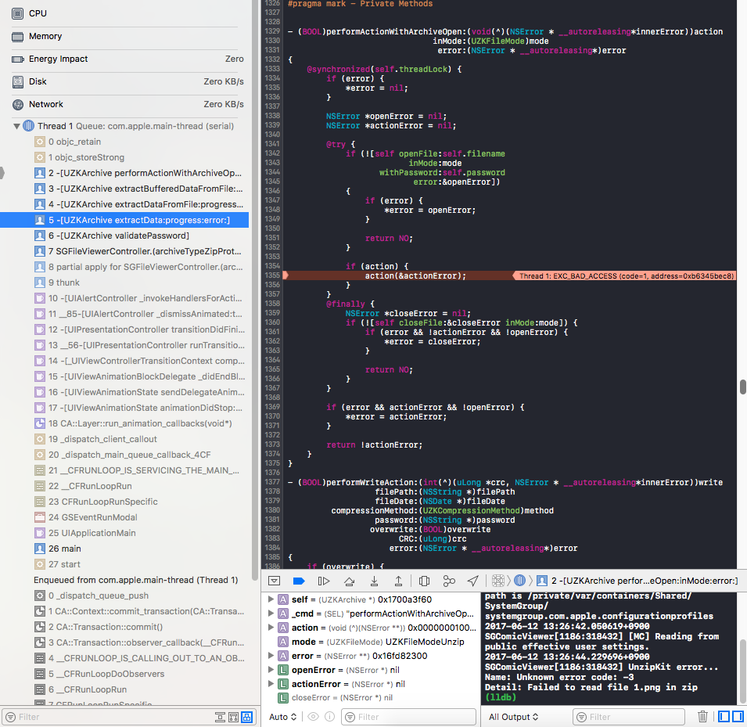Collapse Thread 1 disclosure triangle

[x=16, y=126]
